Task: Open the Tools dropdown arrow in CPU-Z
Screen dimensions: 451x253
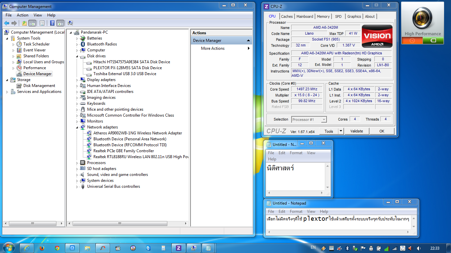Action: pos(341,131)
